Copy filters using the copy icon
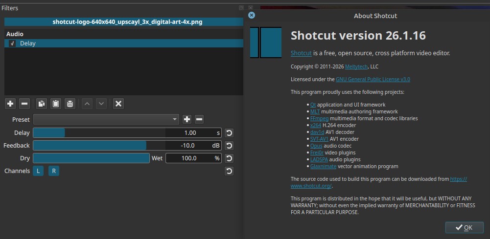 click(42, 104)
